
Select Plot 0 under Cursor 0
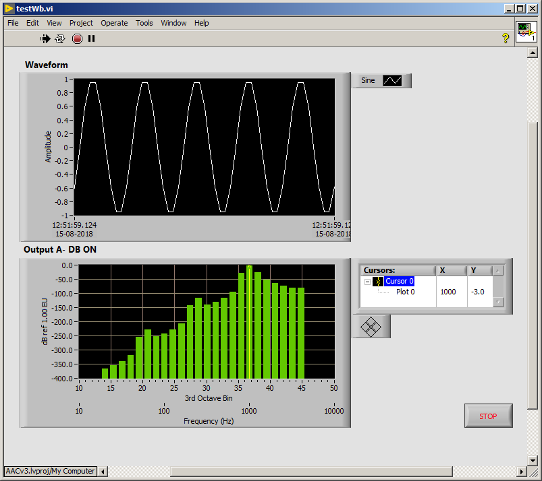click(405, 292)
